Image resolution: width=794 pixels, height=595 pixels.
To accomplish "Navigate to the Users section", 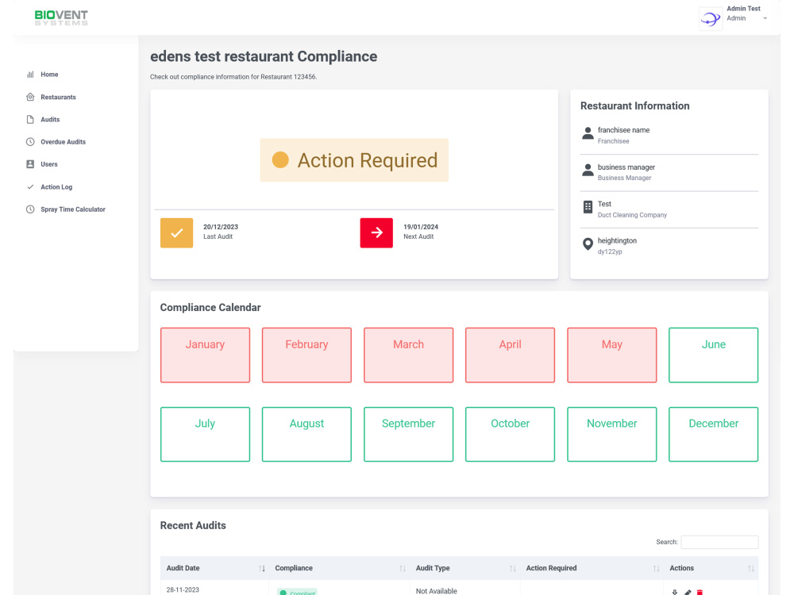I will click(x=48, y=164).
